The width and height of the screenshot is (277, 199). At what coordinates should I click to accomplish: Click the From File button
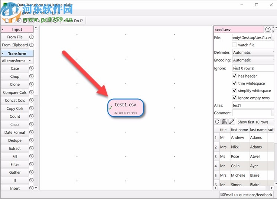15,37
